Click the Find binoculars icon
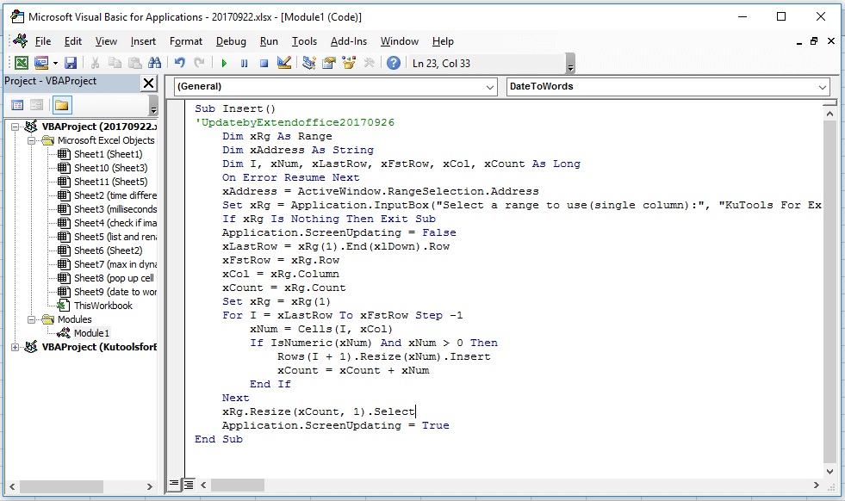The height and width of the screenshot is (501, 845). pos(155,63)
